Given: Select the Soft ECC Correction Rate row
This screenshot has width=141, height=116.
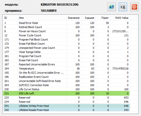Looking at the screenshot, I should (x=66, y=85).
